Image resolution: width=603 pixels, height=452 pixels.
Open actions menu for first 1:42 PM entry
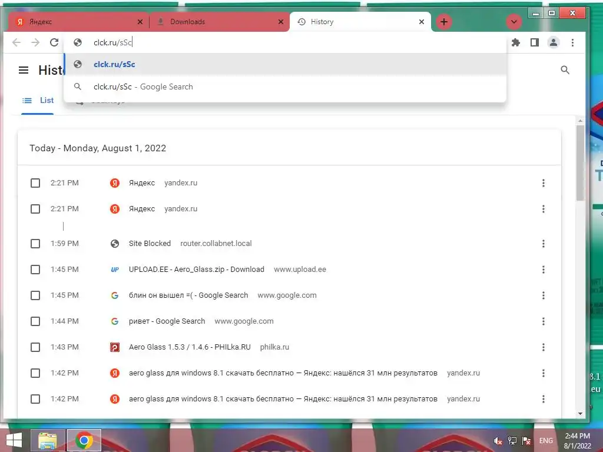pos(544,373)
